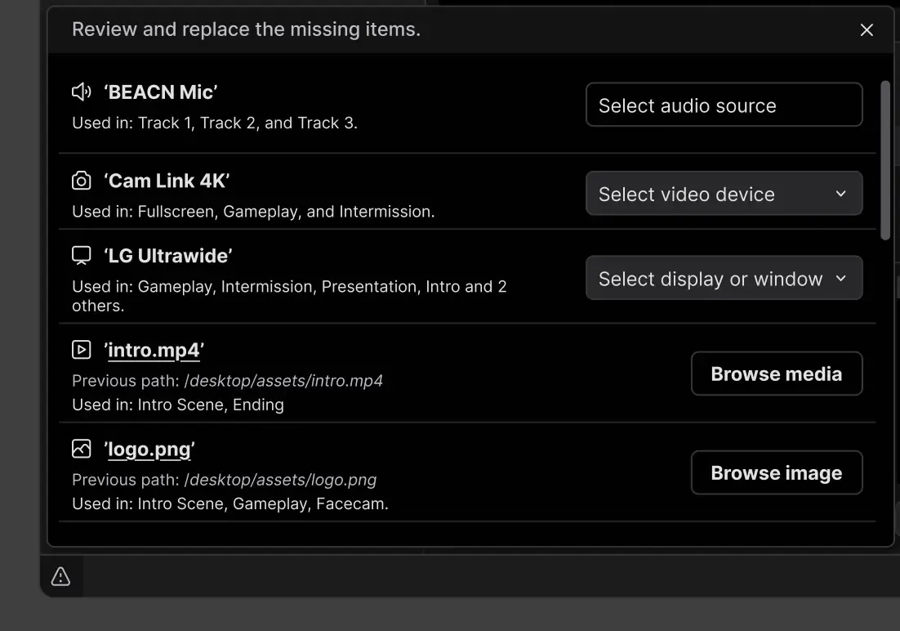
Task: Open the 'Select display or window' dropdown
Action: [x=724, y=278]
